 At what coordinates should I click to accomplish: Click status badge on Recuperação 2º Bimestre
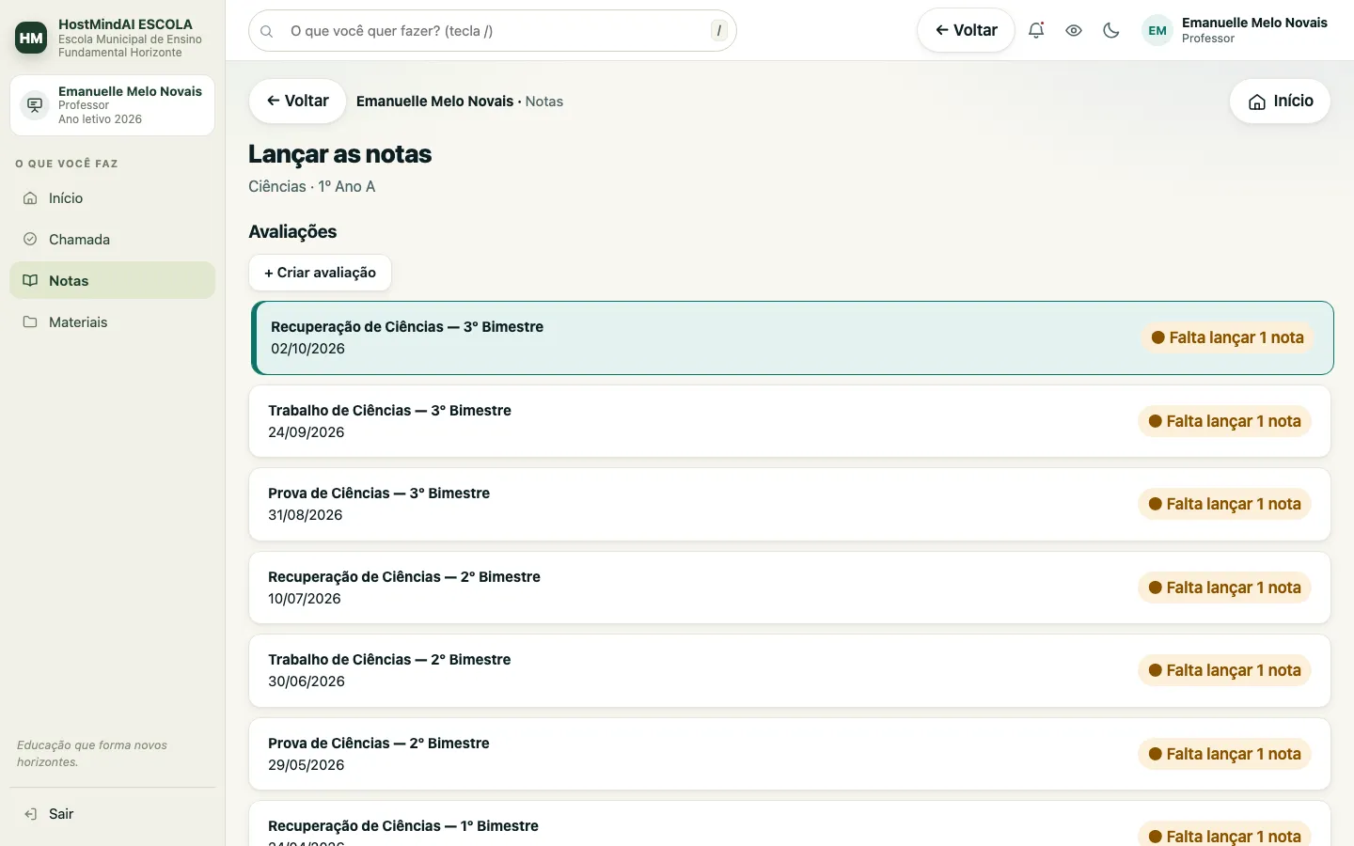pyautogui.click(x=1224, y=587)
